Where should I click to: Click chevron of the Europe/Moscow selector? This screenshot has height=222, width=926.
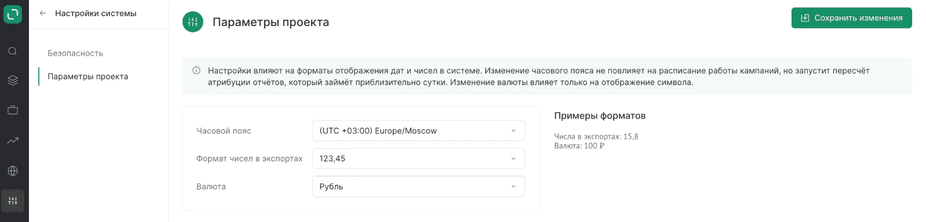(x=513, y=131)
